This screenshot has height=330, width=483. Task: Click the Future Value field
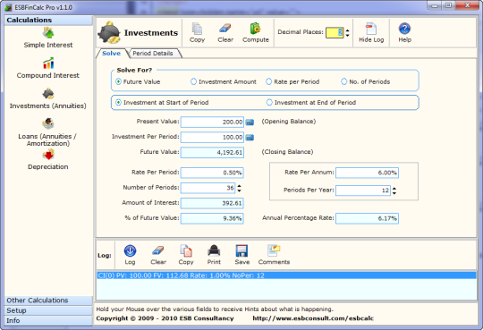pyautogui.click(x=212, y=152)
